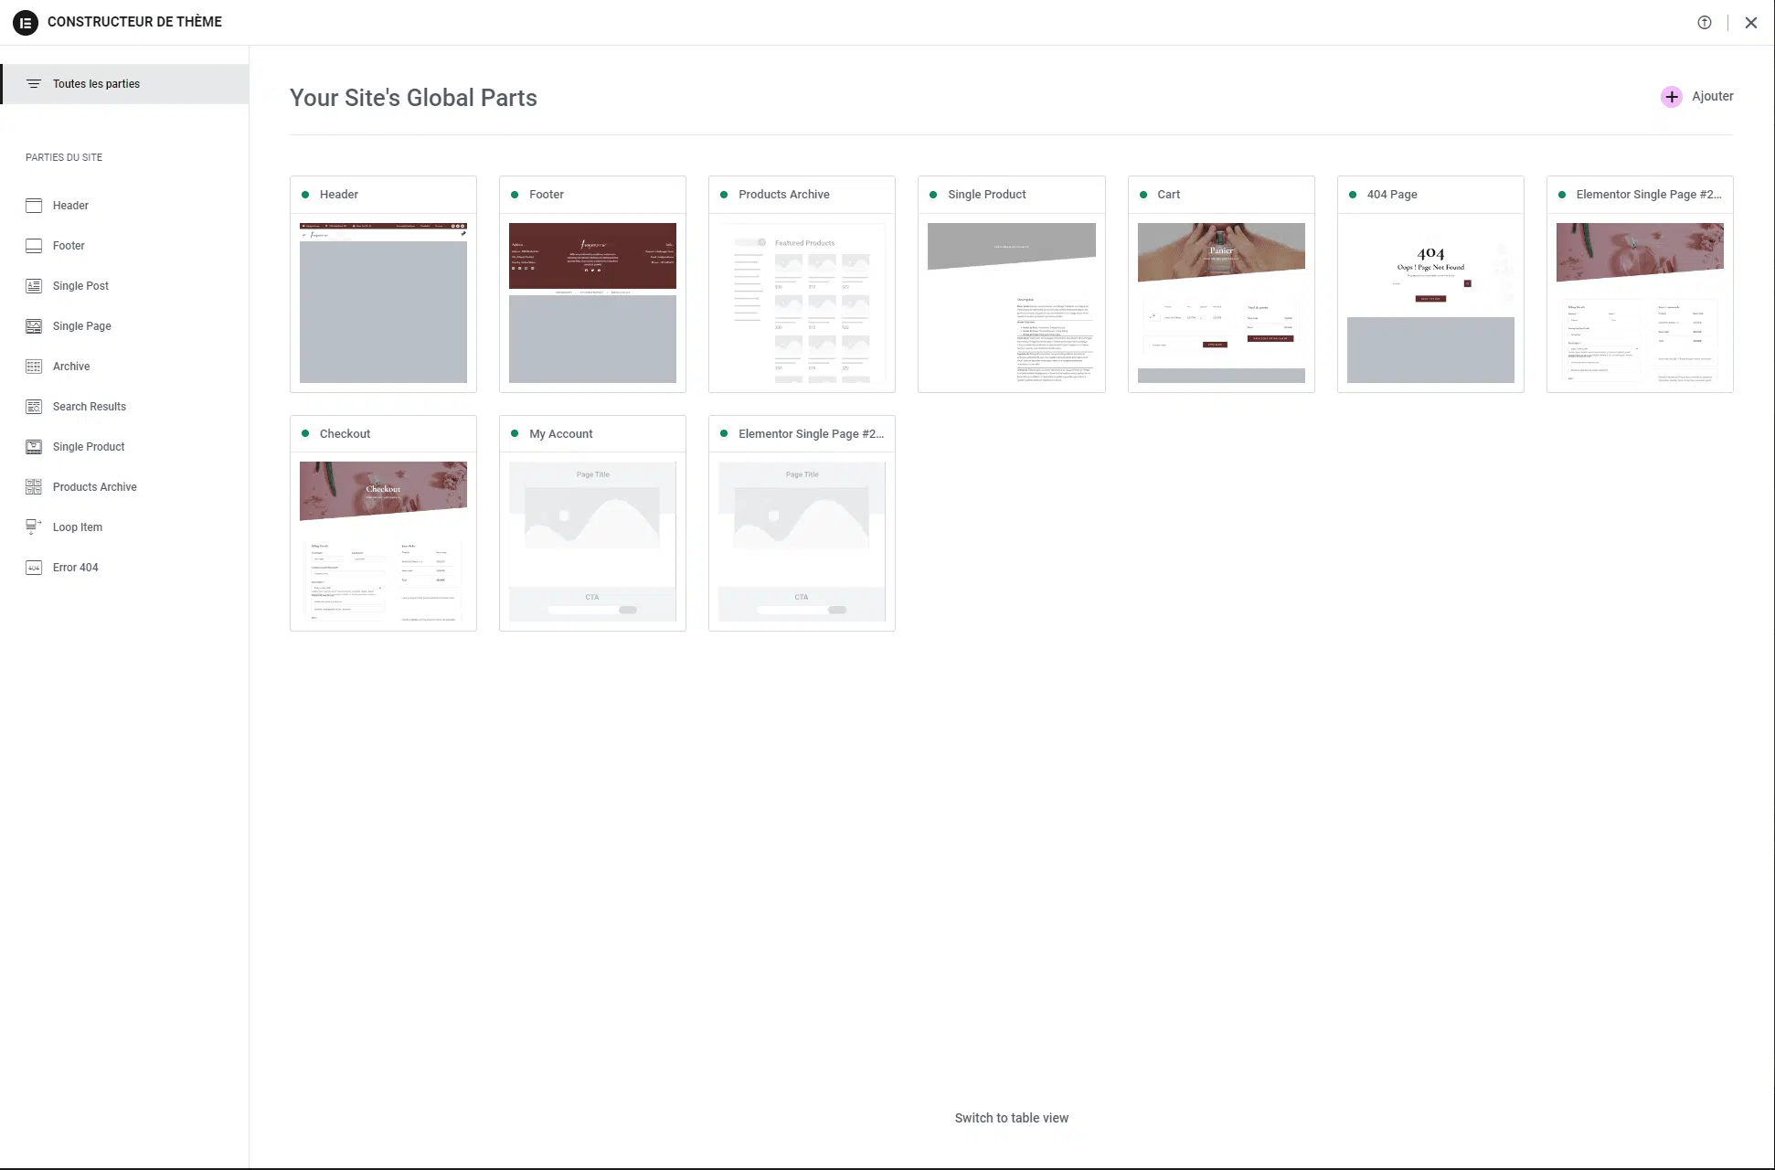The width and height of the screenshot is (1775, 1170).
Task: Open the My Account template thumbnail
Action: 592,542
